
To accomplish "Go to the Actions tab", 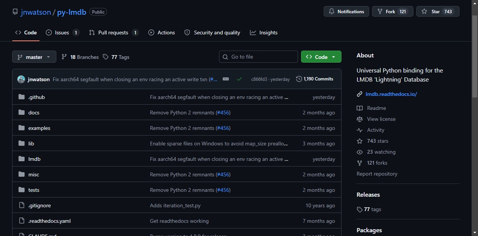I will point(161,32).
